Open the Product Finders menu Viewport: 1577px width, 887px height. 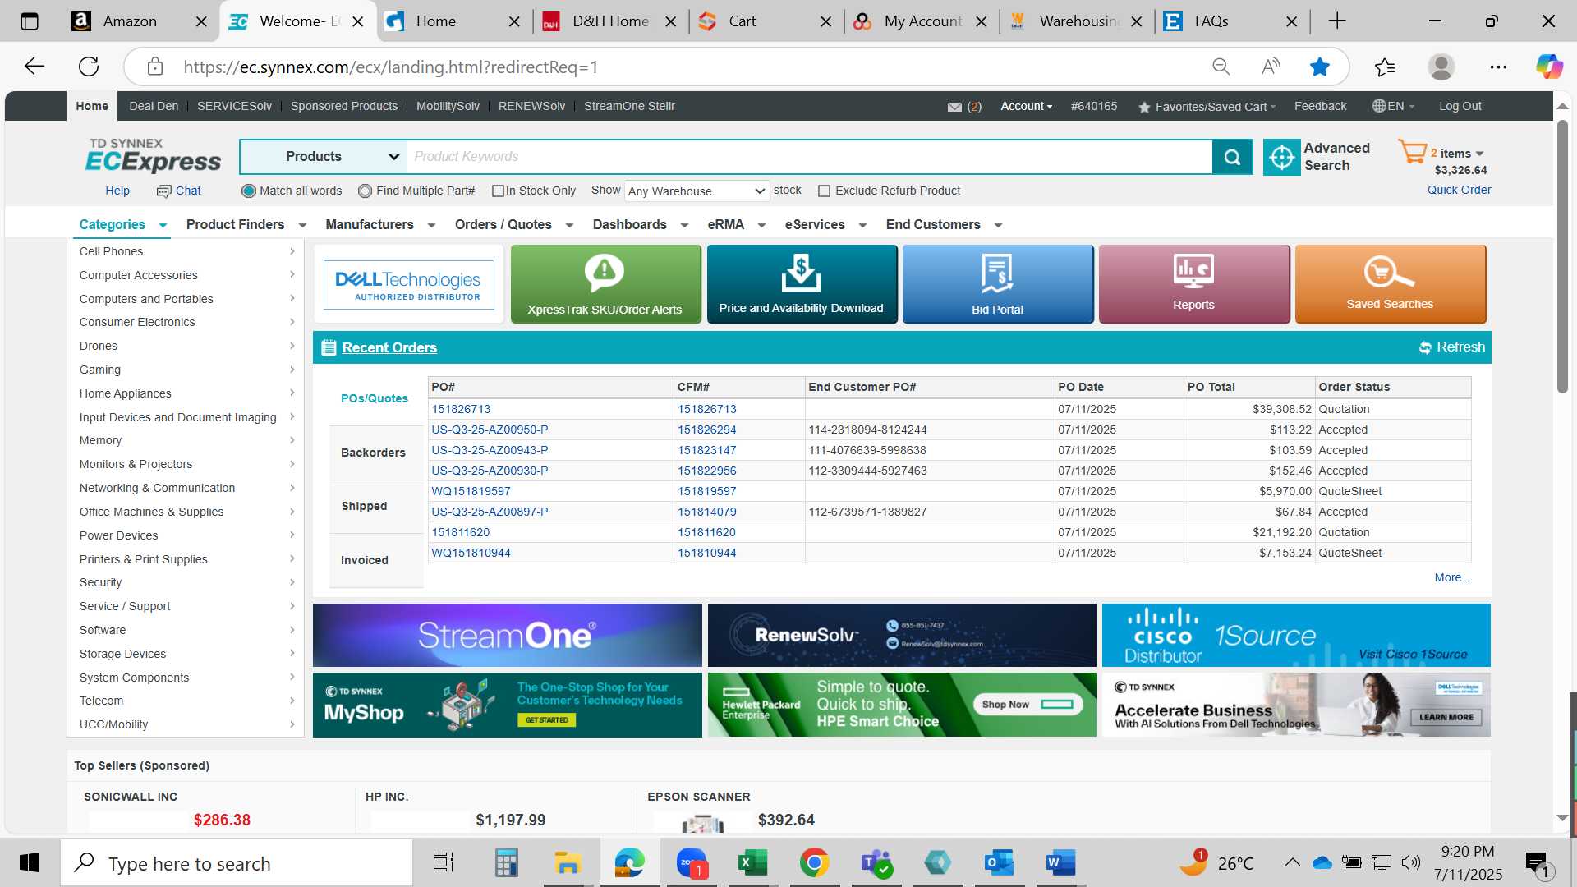(x=246, y=225)
